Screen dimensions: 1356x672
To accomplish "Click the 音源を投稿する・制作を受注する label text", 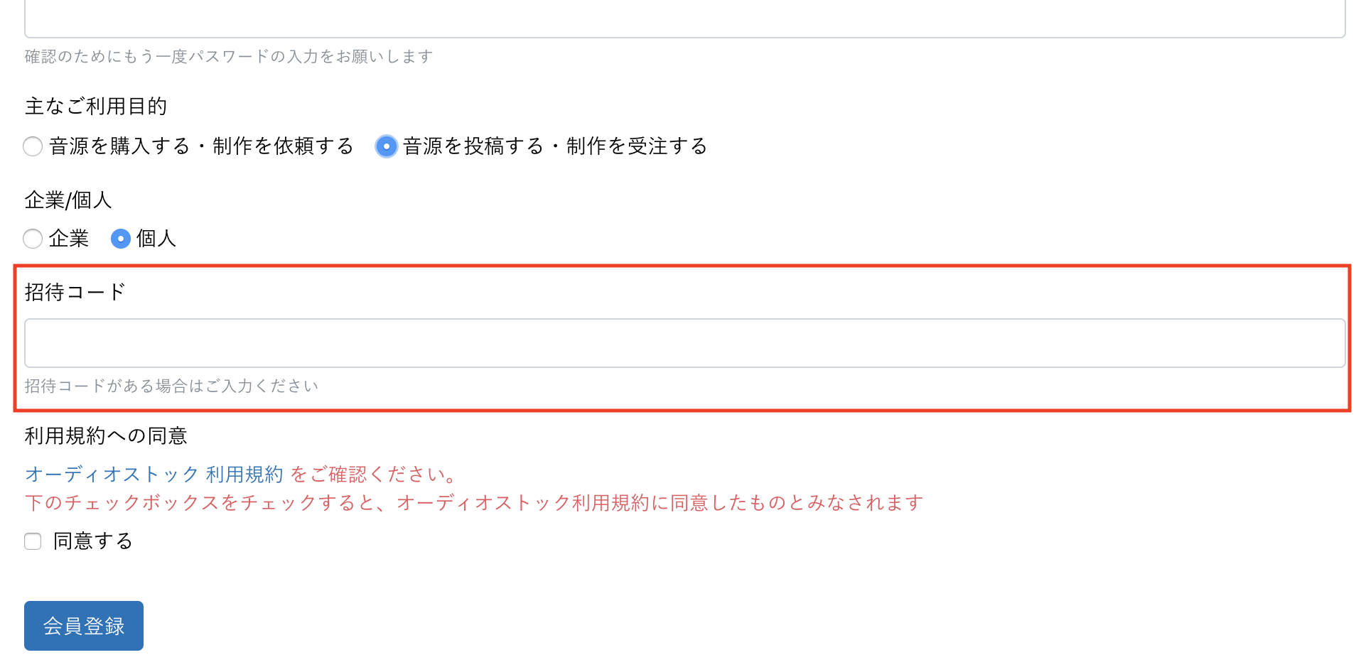I will point(555,146).
